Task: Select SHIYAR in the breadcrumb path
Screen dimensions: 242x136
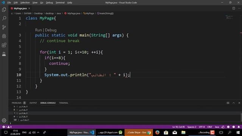Action: [28, 14]
